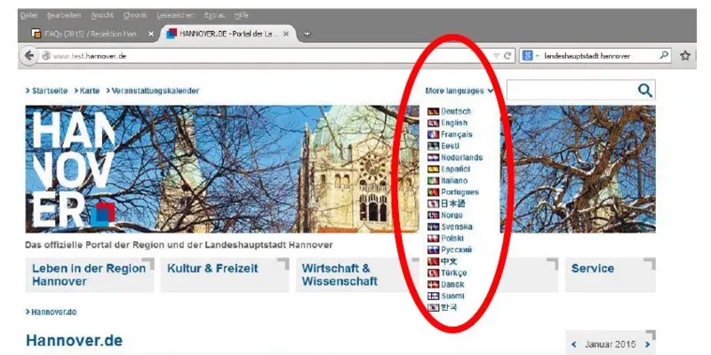The image size is (711, 355).
Task: Click the Portuguese flag icon
Action: tap(434, 193)
